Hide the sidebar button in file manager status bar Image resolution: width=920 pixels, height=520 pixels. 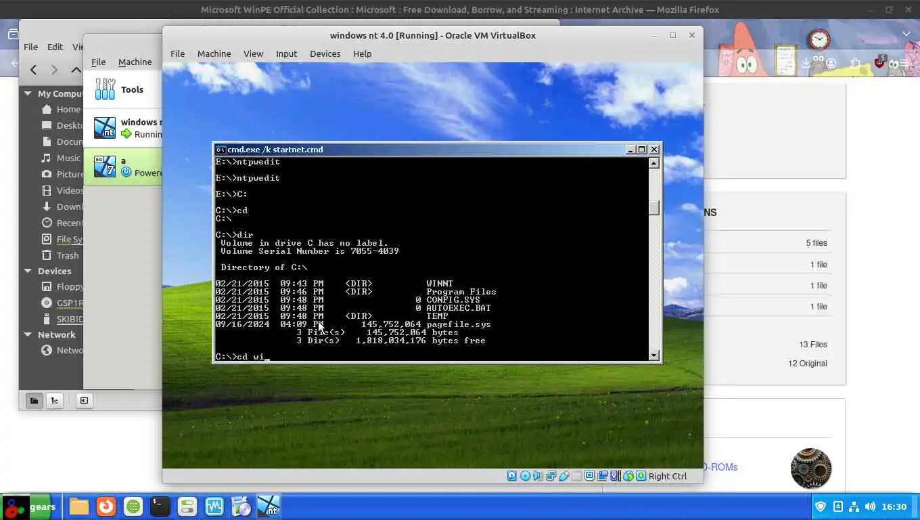[x=84, y=400]
